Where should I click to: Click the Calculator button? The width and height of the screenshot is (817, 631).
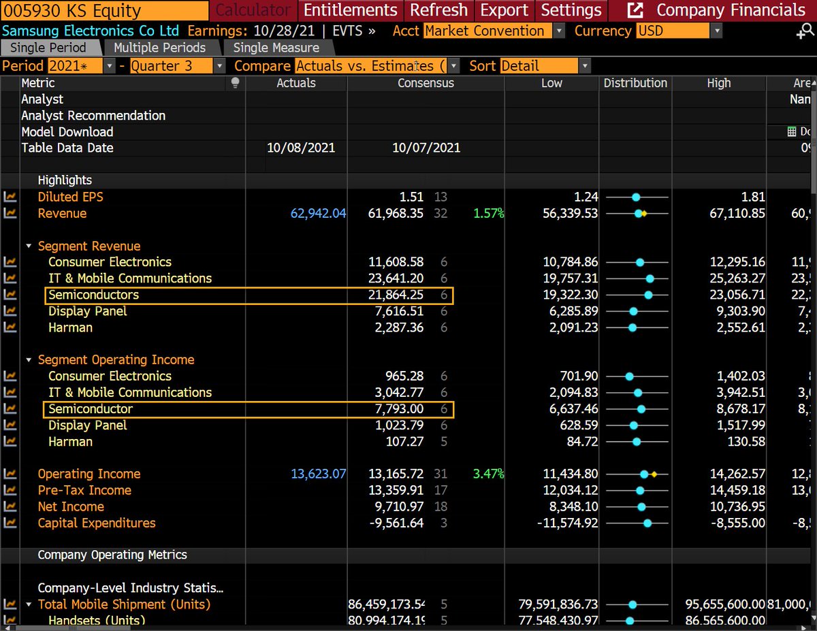253,10
